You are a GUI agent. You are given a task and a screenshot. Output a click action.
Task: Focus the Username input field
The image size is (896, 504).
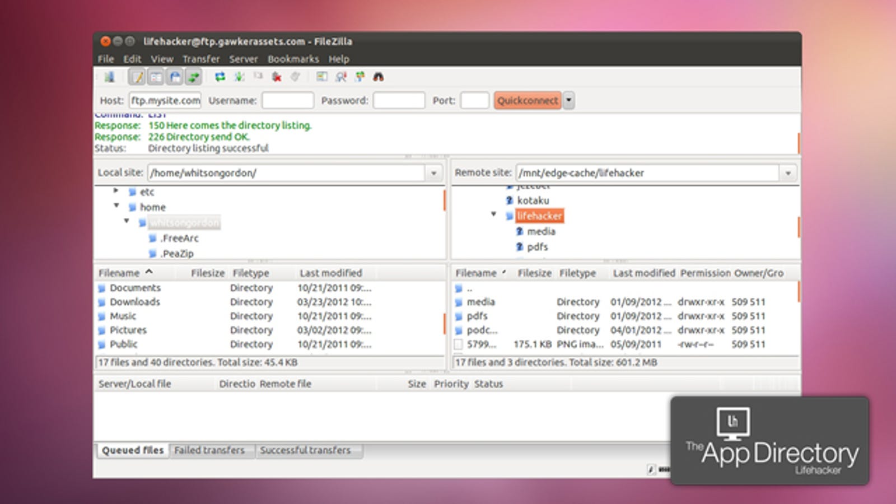pyautogui.click(x=288, y=101)
